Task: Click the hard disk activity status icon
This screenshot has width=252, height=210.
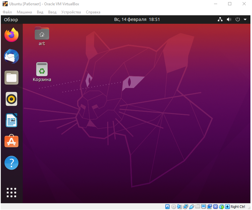Action: 167,207
